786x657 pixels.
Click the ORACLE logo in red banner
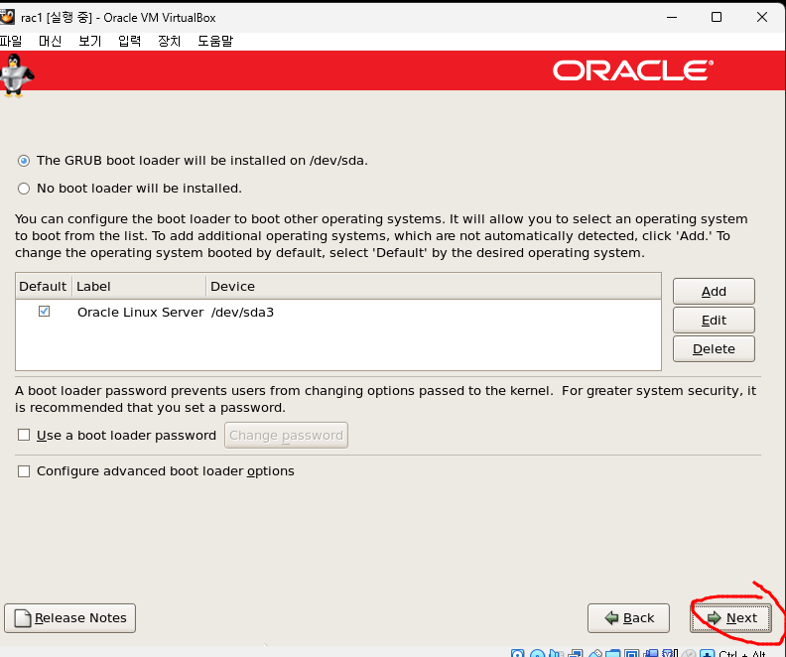[x=633, y=70]
